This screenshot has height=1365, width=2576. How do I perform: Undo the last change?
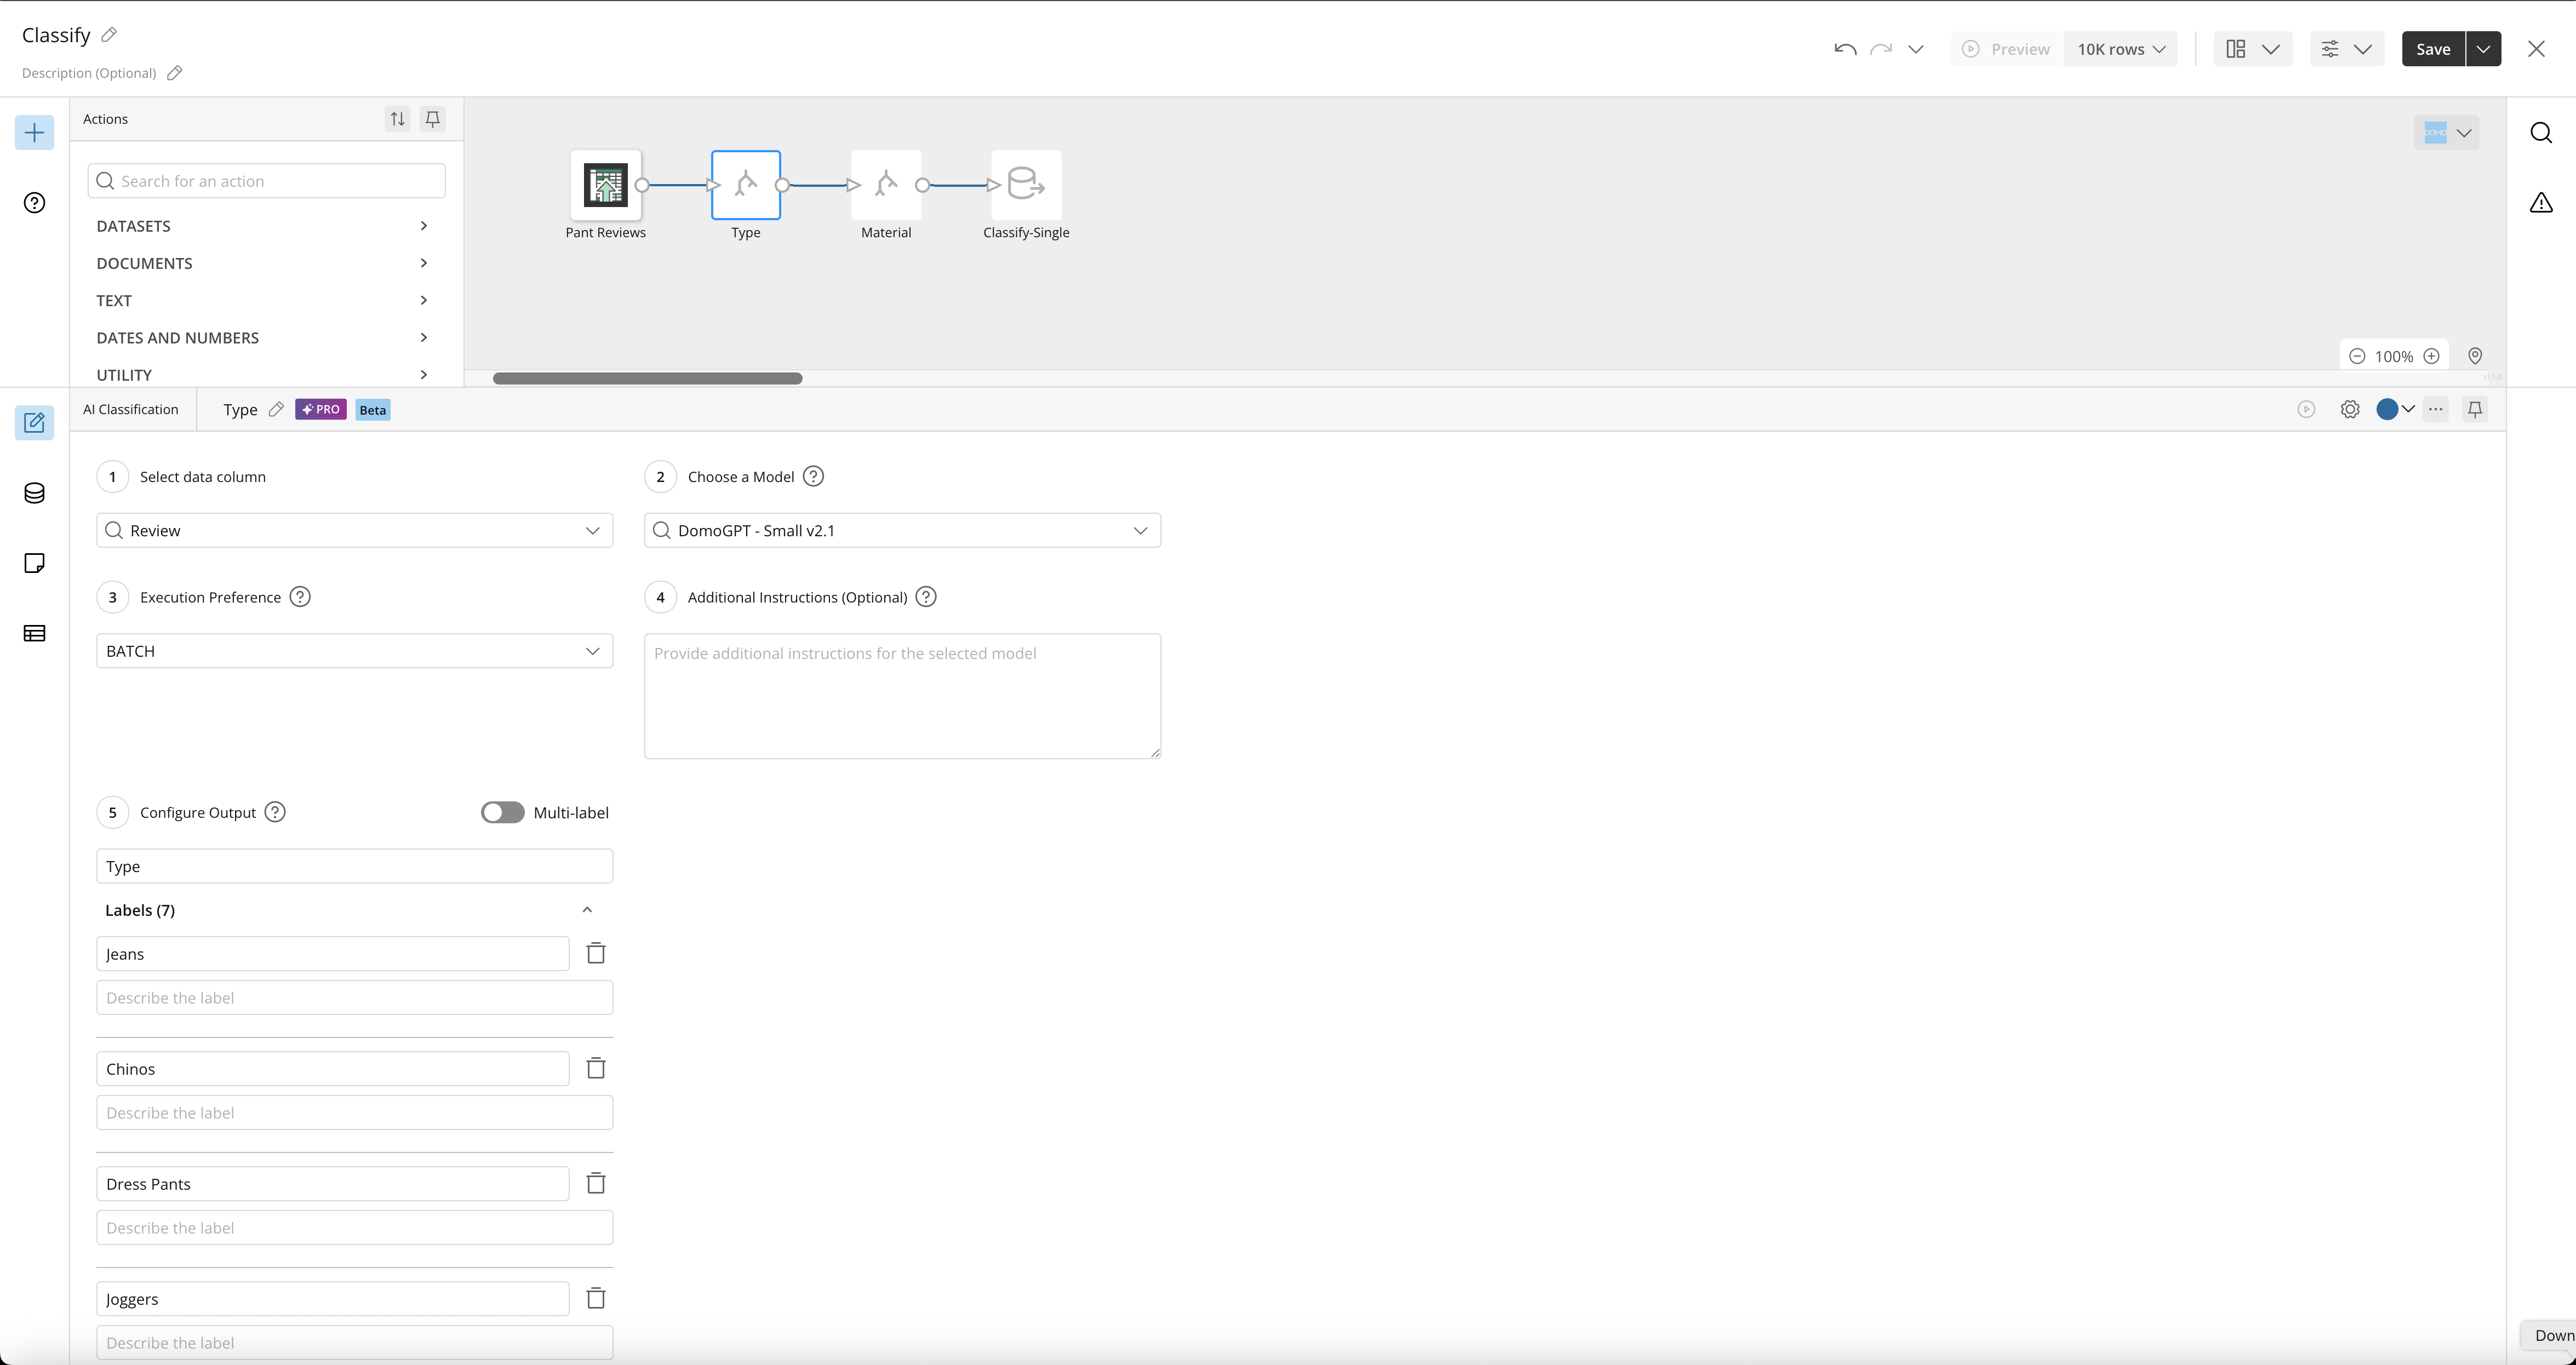click(x=1845, y=49)
